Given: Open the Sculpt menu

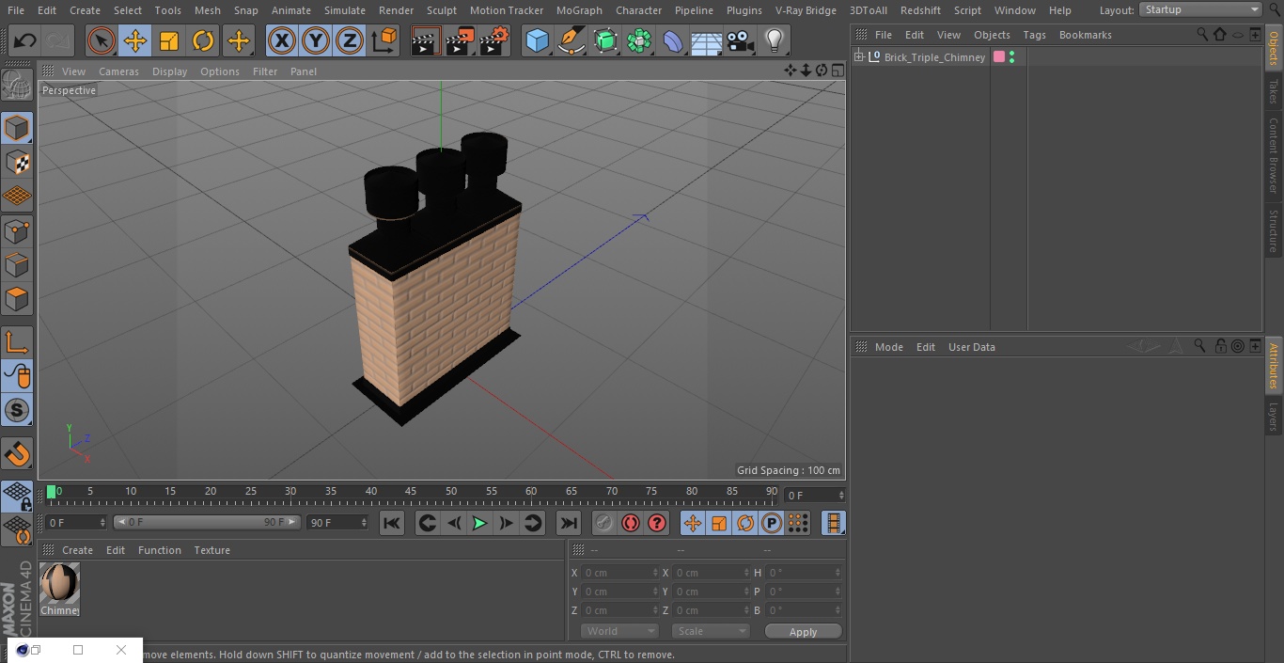Looking at the screenshot, I should [441, 10].
